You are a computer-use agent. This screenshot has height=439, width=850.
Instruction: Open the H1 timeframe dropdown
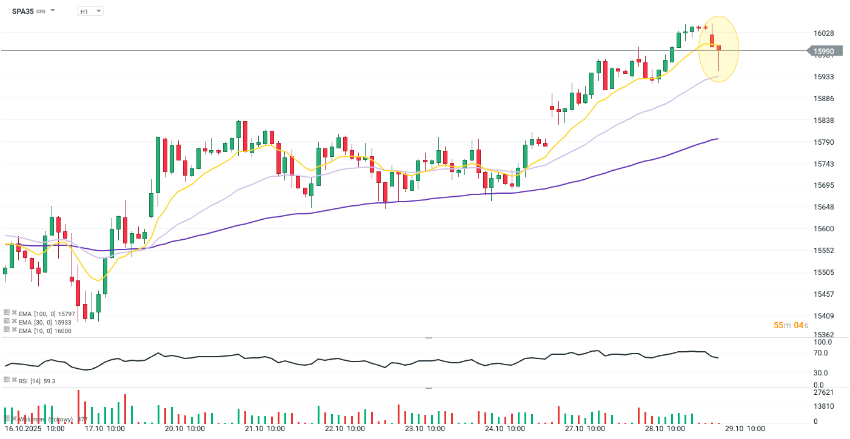(x=90, y=11)
